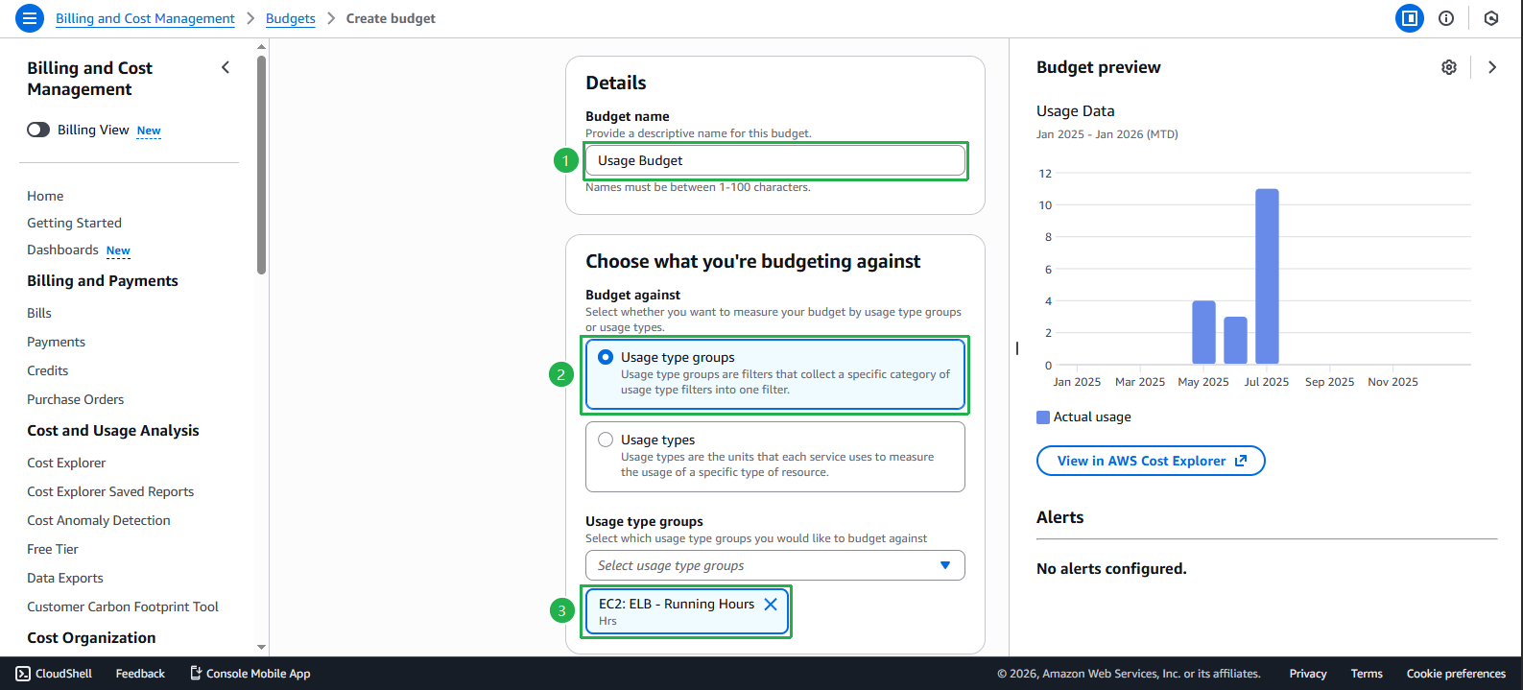Click the Console Mobile App icon
1523x690 pixels.
(196, 673)
